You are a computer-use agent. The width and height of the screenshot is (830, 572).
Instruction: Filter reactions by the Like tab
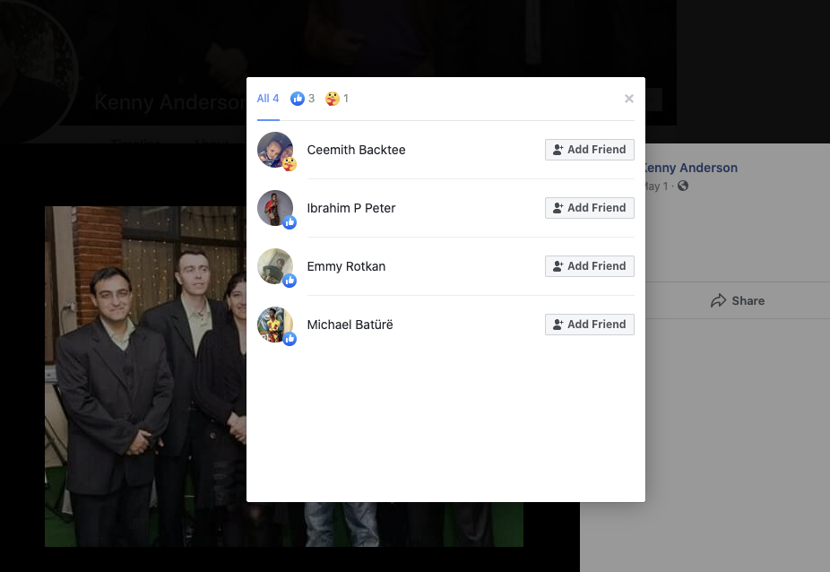pos(302,99)
